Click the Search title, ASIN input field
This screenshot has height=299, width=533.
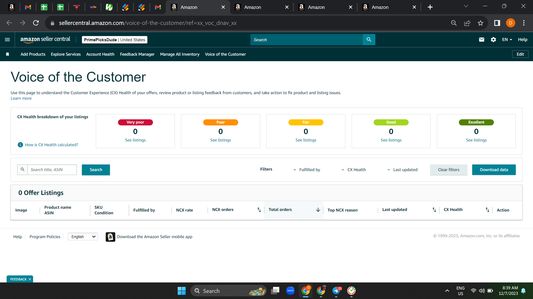52,170
